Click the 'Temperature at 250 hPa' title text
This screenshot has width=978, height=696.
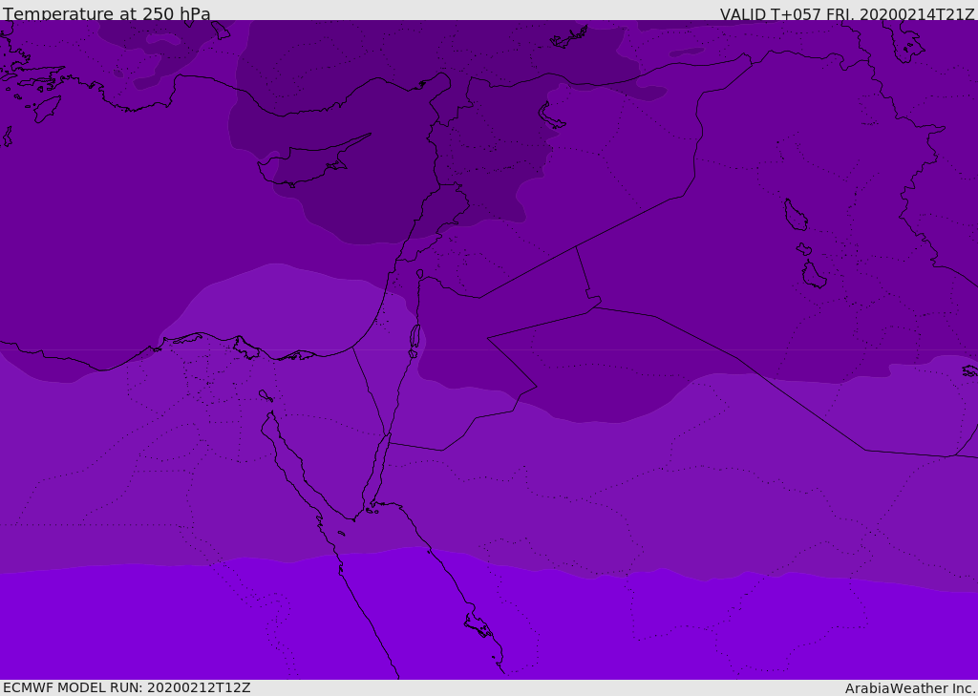pyautogui.click(x=107, y=13)
